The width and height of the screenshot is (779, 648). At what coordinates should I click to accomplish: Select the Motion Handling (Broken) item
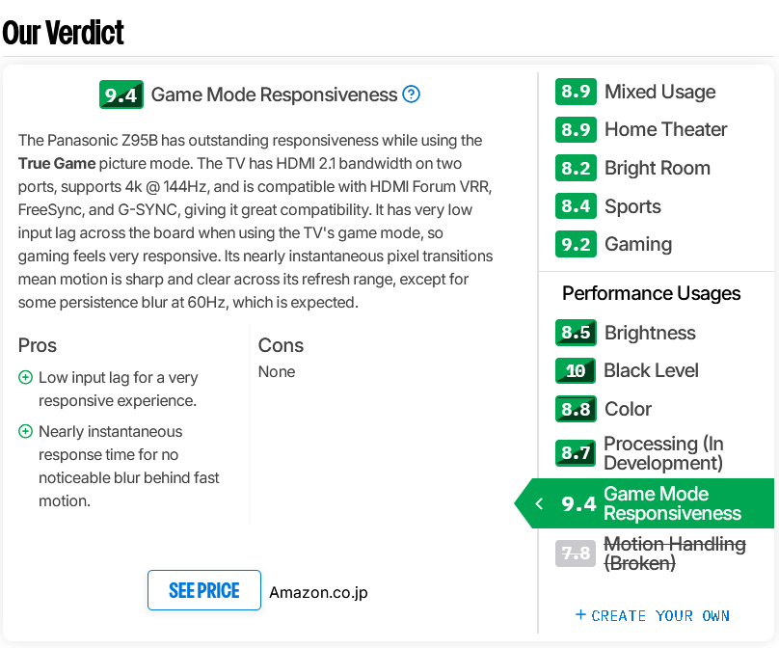(674, 553)
